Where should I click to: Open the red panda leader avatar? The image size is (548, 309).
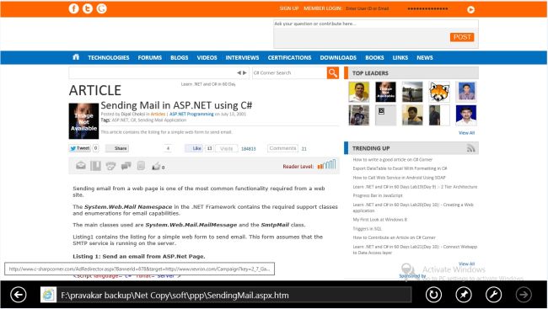[x=439, y=92]
